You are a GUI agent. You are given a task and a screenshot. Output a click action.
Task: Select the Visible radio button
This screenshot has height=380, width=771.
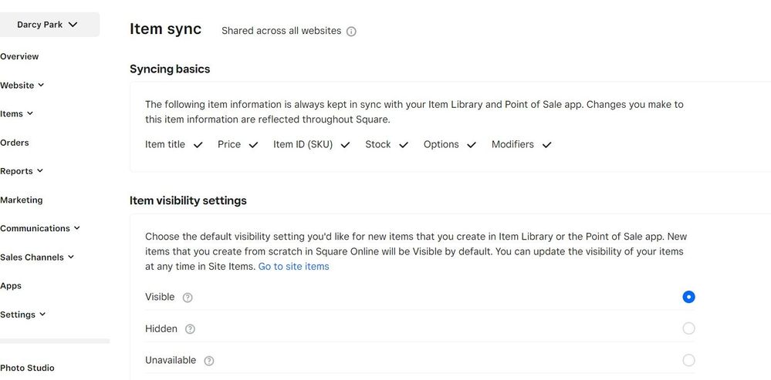click(x=688, y=297)
